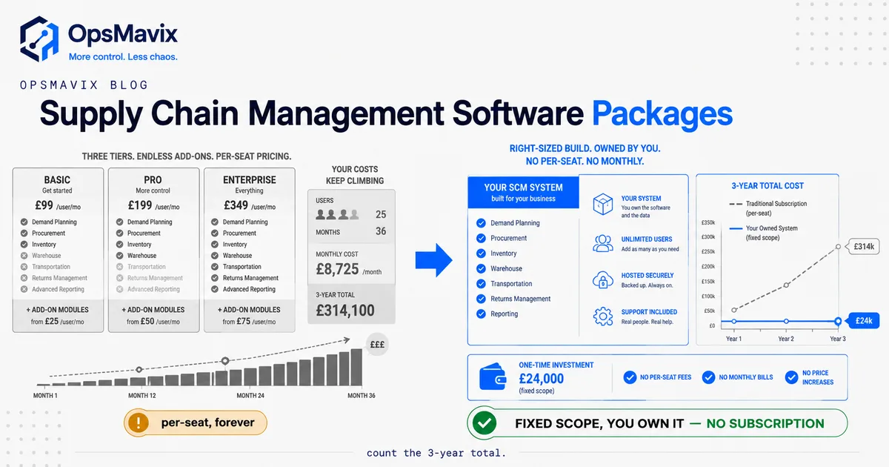The height and width of the screenshot is (467, 889).
Task: Toggle Inventory check in Your SCM System
Action: (482, 254)
